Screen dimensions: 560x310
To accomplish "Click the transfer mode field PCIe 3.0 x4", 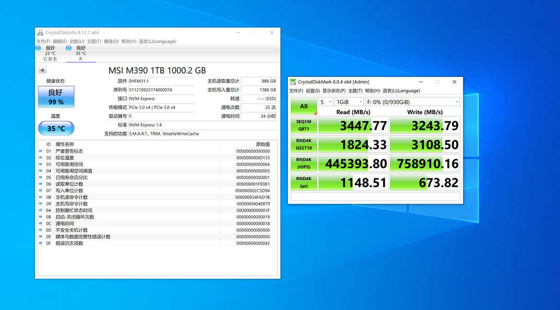I will [161, 107].
